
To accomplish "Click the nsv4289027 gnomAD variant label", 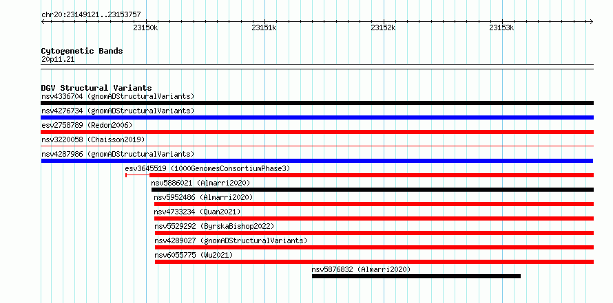I will (x=231, y=240).
